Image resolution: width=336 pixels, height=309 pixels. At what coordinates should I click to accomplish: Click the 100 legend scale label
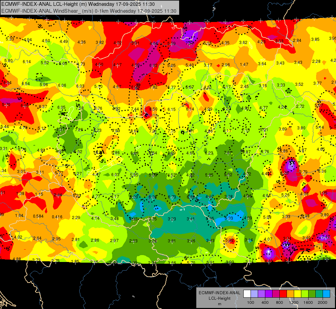point(251,302)
